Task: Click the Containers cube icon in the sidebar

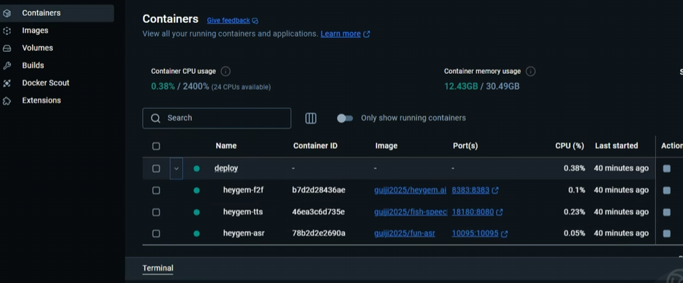Action: [7, 13]
